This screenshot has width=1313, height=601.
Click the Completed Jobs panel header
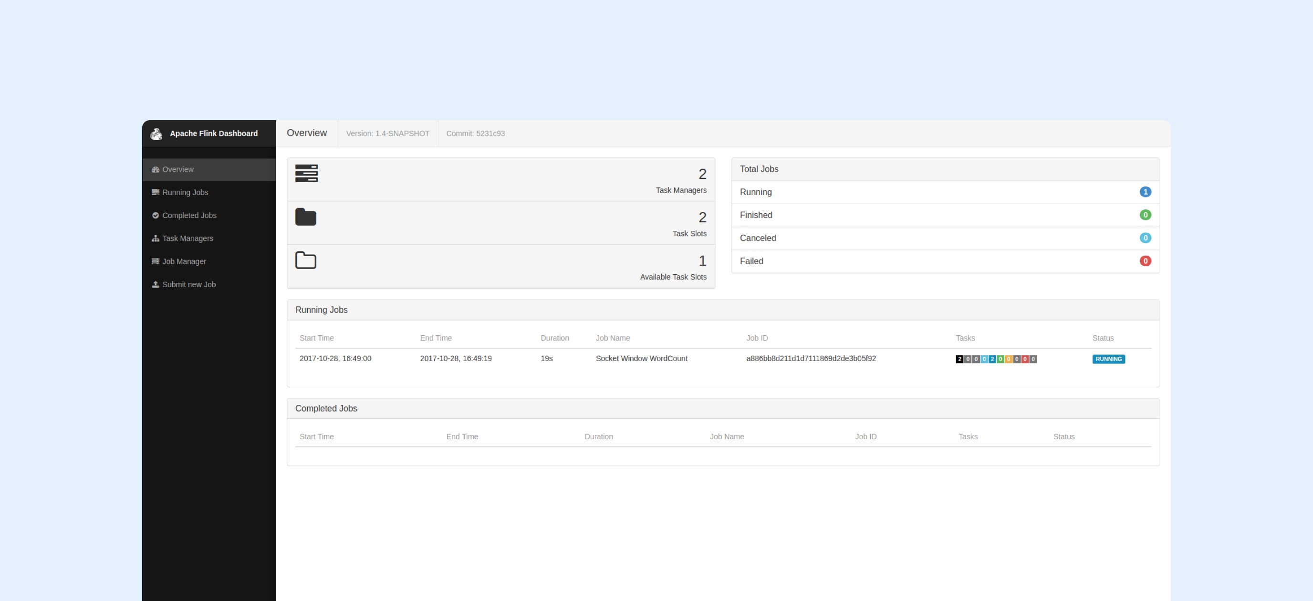pos(723,408)
